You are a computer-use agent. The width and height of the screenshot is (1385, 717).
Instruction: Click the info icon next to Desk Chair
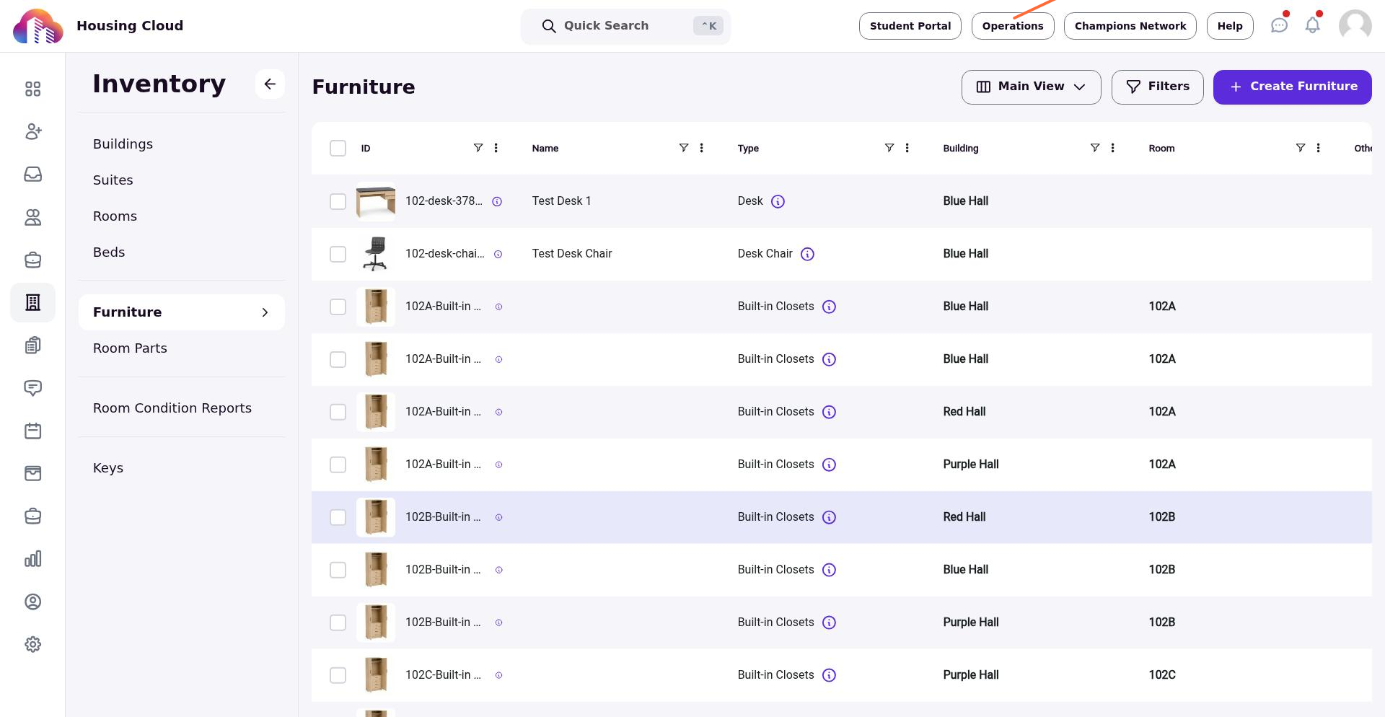(x=807, y=254)
